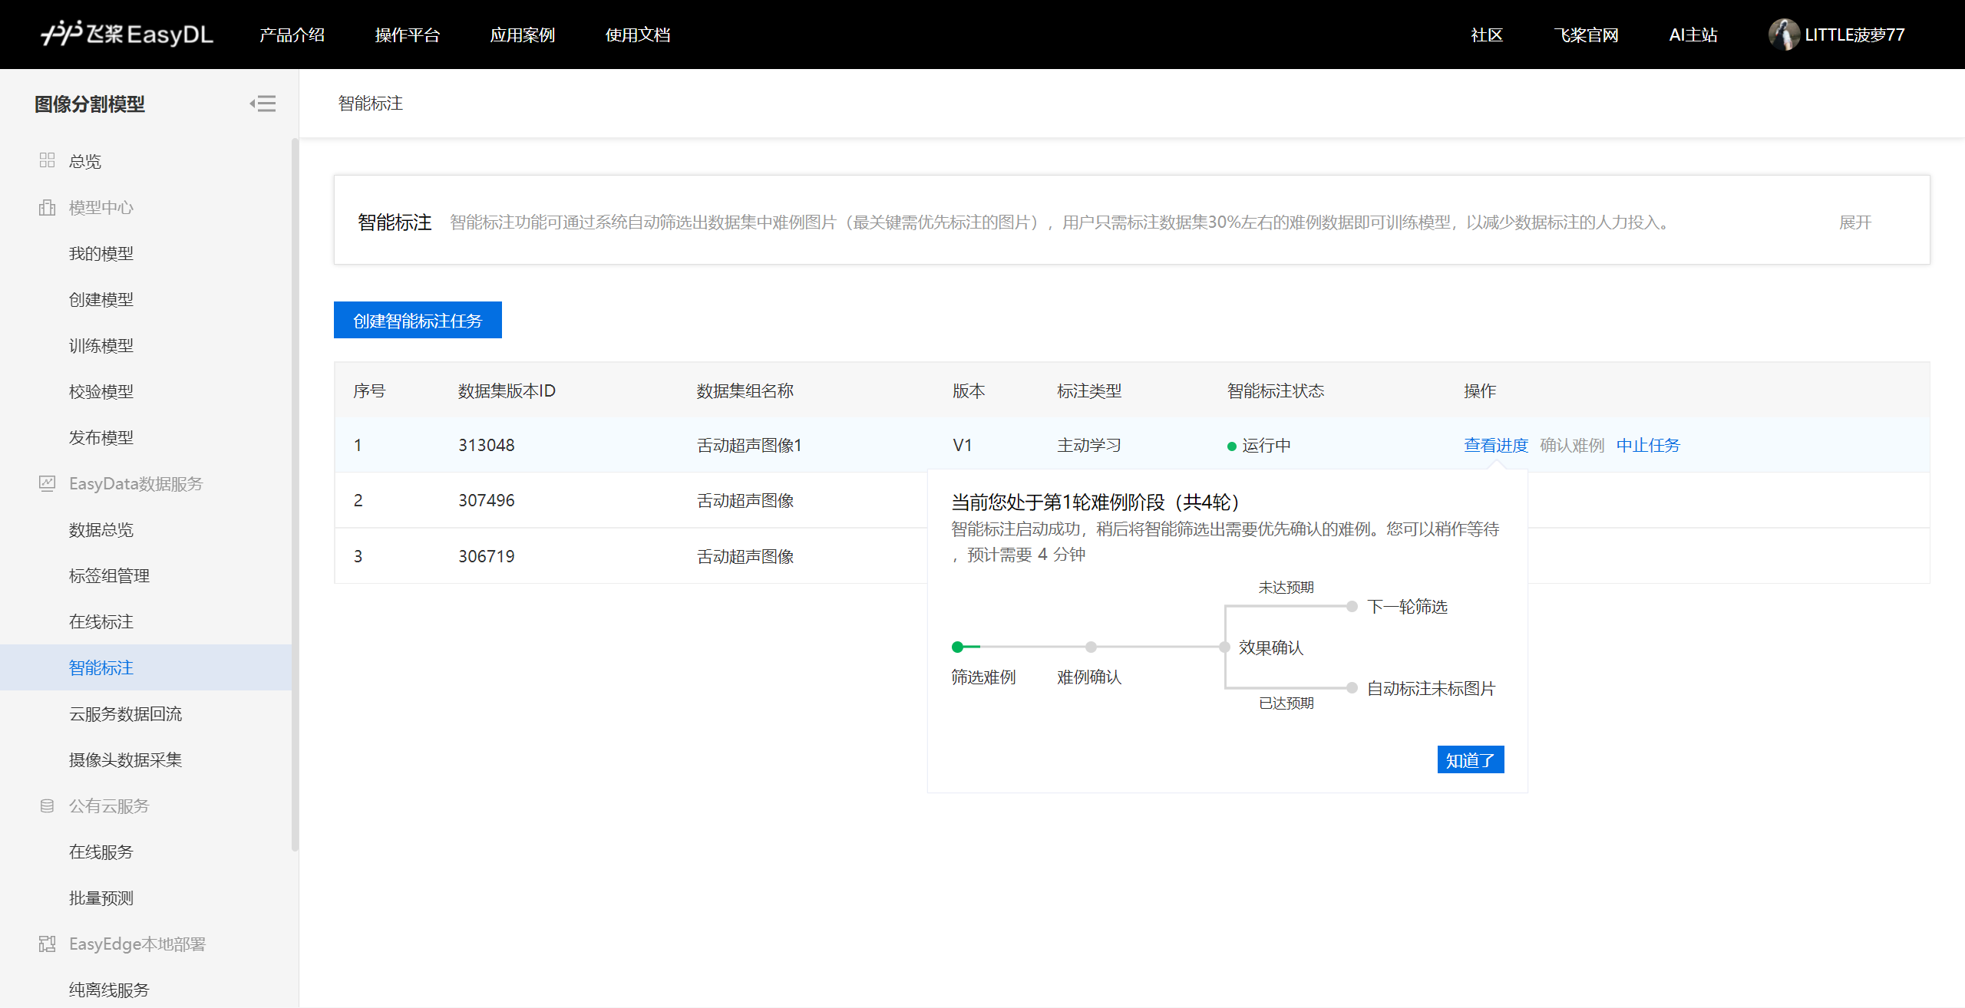Go to 飞桨官网 link

(1586, 35)
